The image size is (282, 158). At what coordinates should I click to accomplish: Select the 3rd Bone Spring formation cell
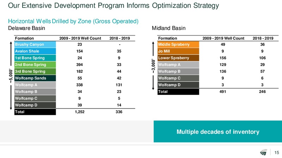pos(35,72)
